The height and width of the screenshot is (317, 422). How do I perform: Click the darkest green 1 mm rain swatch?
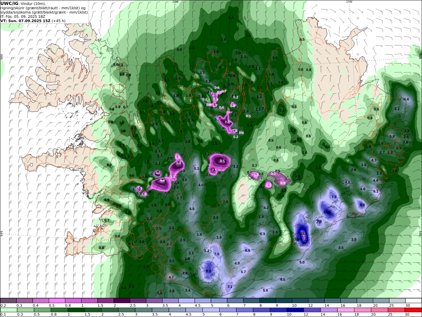[76, 310]
